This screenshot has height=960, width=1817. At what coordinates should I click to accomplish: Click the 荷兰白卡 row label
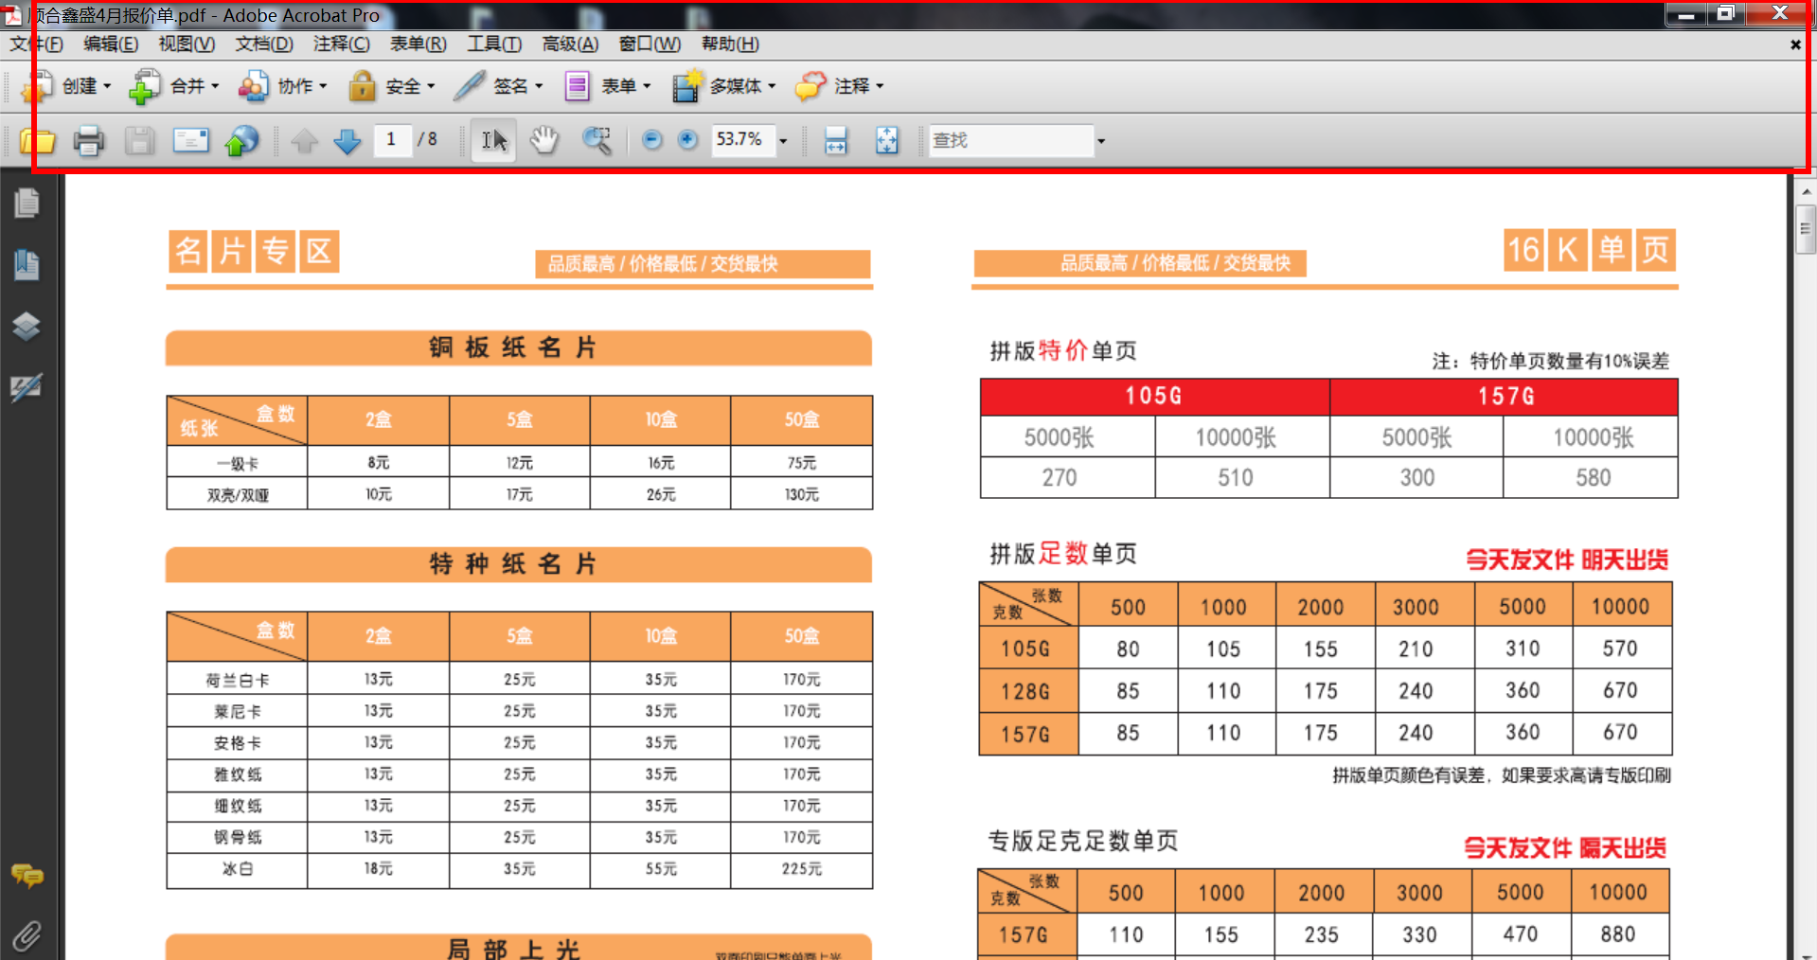pyautogui.click(x=237, y=681)
